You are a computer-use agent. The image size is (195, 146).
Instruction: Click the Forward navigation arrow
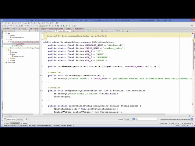coord(34,26)
